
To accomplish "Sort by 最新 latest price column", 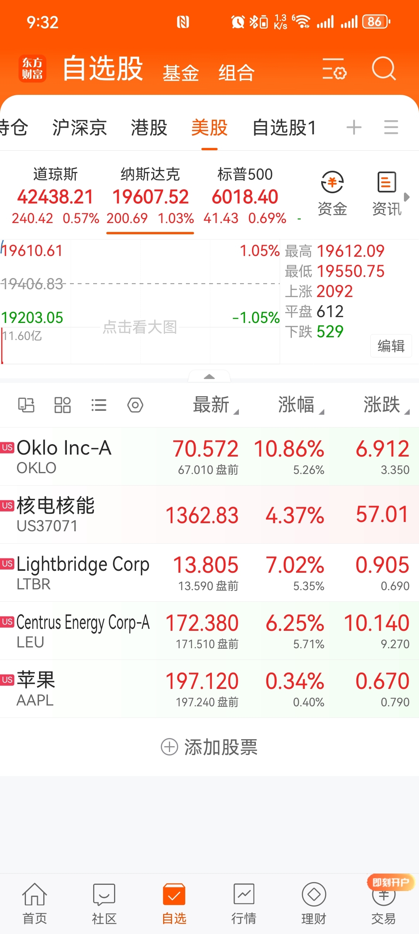I will click(216, 405).
